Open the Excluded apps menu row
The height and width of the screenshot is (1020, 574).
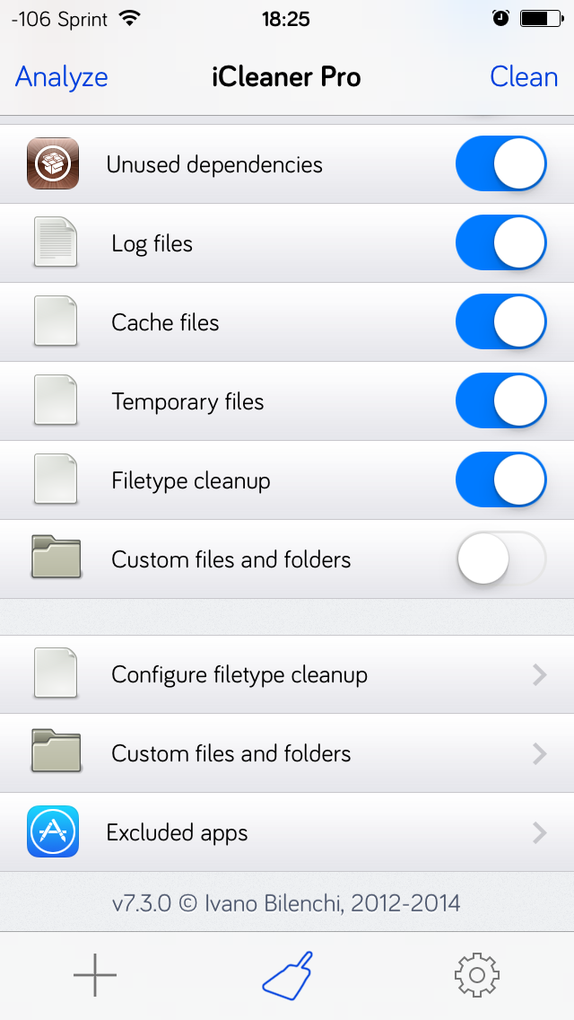(x=287, y=832)
